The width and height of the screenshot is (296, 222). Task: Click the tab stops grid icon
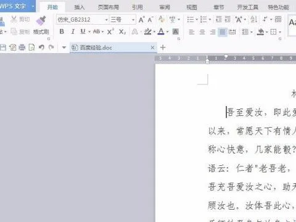click(x=278, y=20)
